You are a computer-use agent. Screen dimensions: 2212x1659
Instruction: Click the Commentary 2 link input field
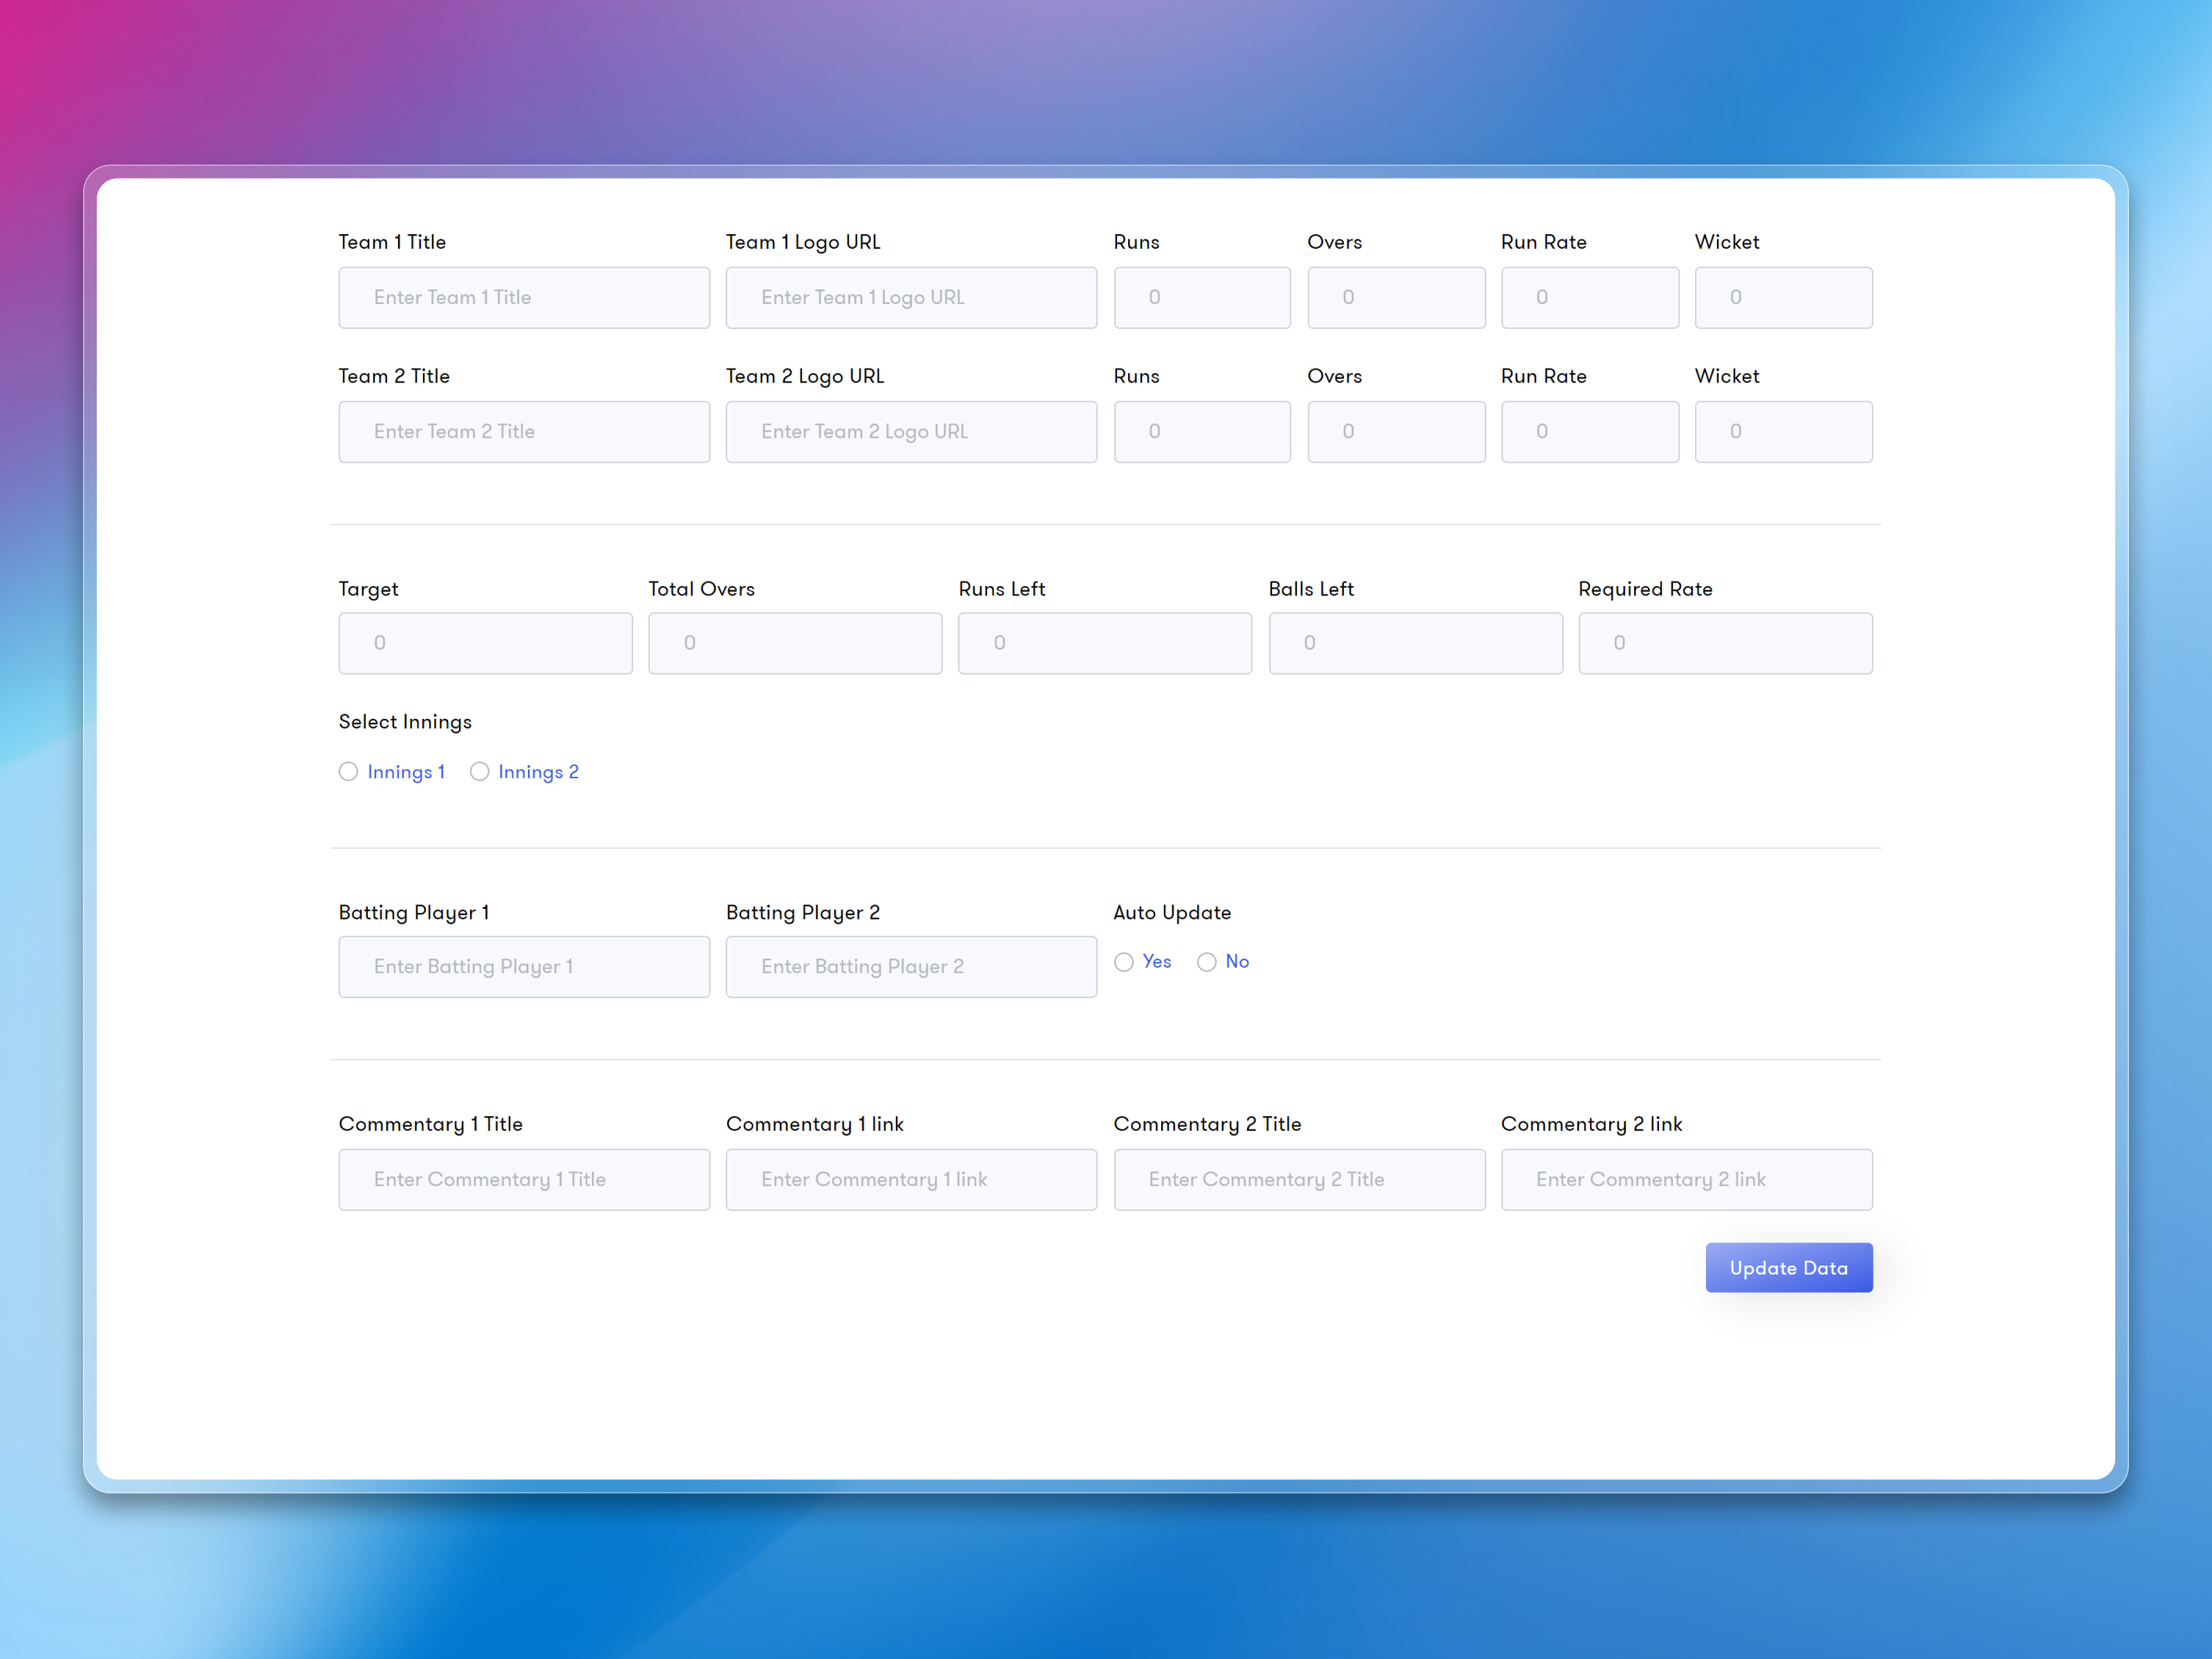1686,1179
